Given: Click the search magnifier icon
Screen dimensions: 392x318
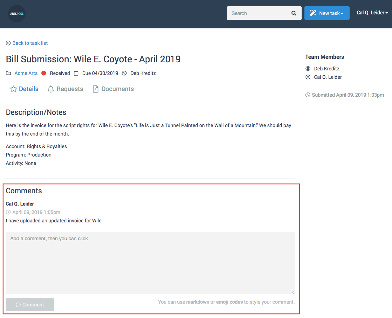Looking at the screenshot, I should coord(294,13).
